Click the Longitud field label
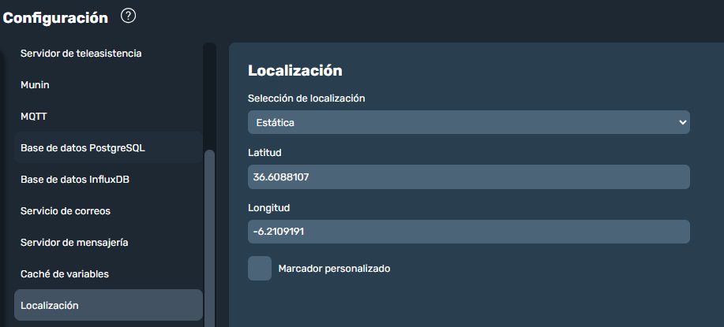 tap(268, 208)
